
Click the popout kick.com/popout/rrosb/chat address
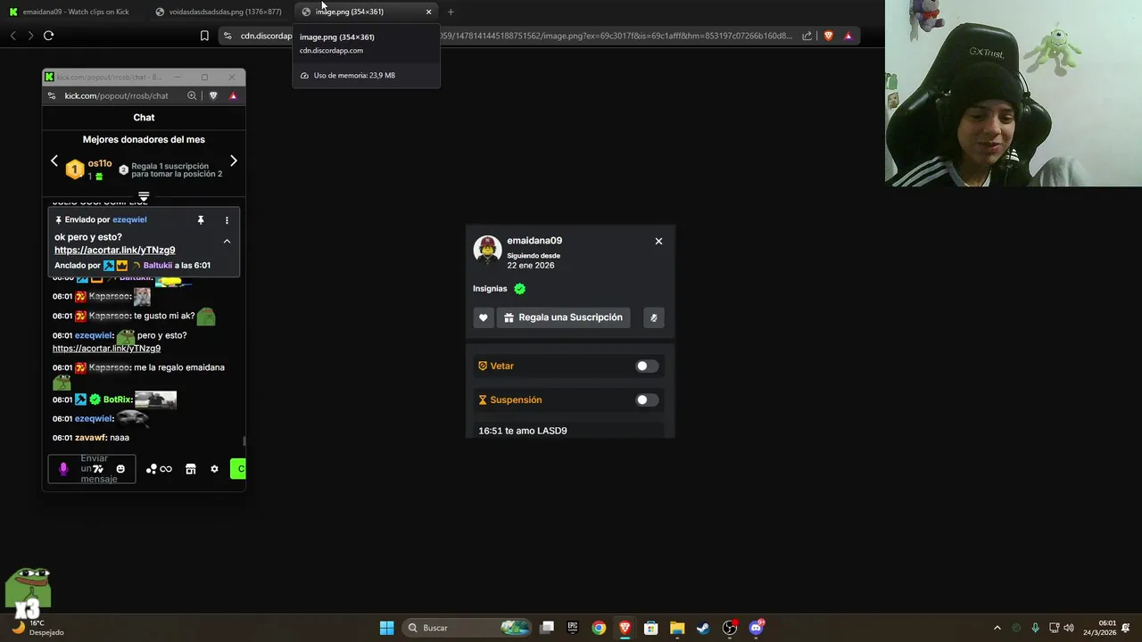click(116, 95)
